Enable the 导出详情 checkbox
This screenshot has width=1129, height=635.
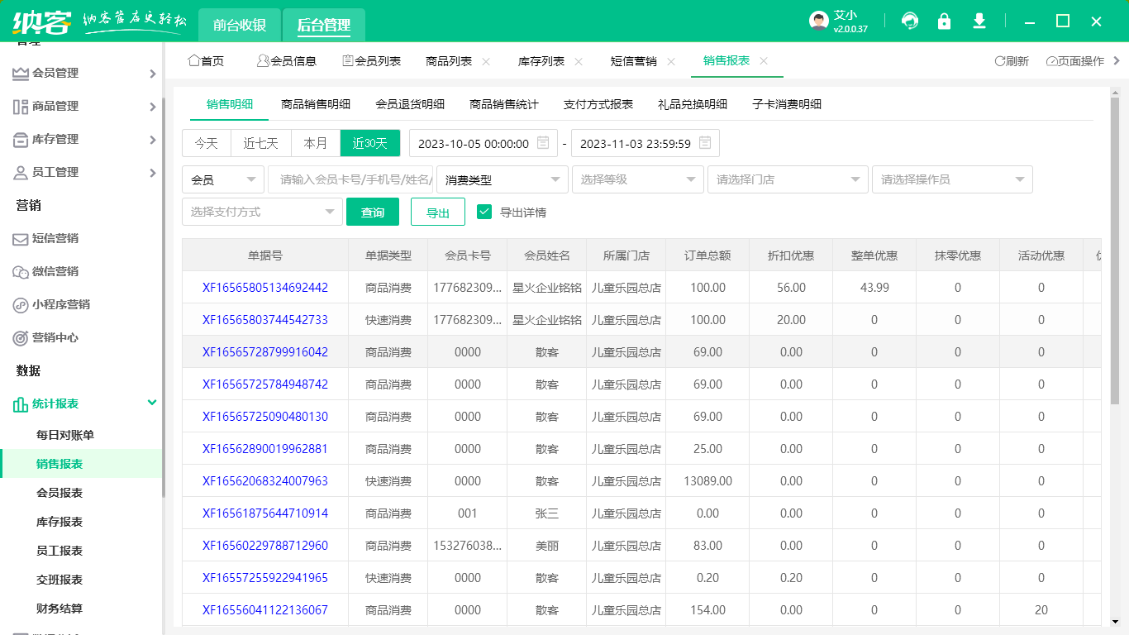[484, 211]
